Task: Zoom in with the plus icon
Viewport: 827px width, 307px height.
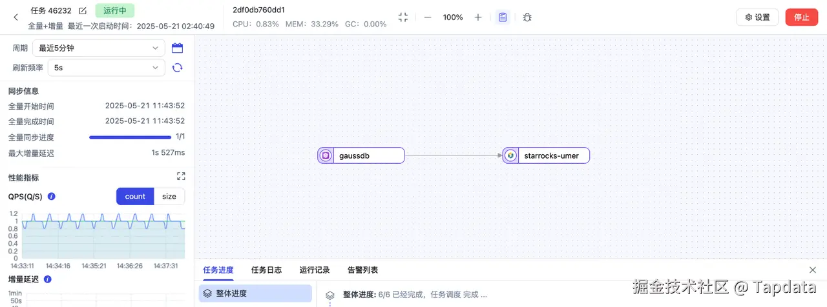Action: pos(478,17)
